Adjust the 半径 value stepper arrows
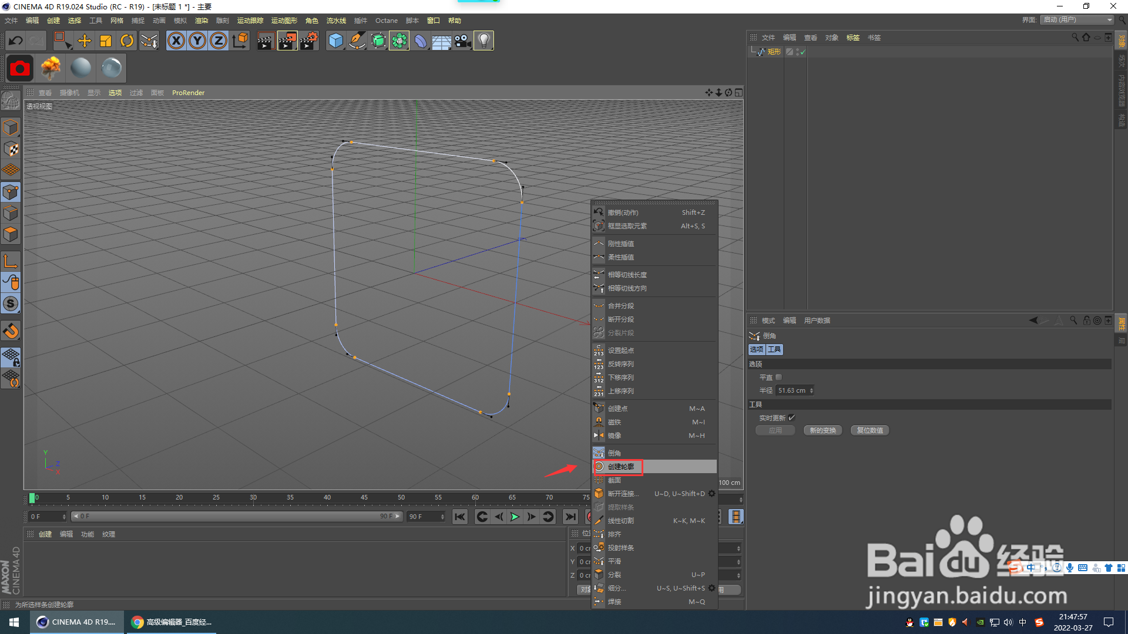The width and height of the screenshot is (1128, 634). pyautogui.click(x=811, y=390)
